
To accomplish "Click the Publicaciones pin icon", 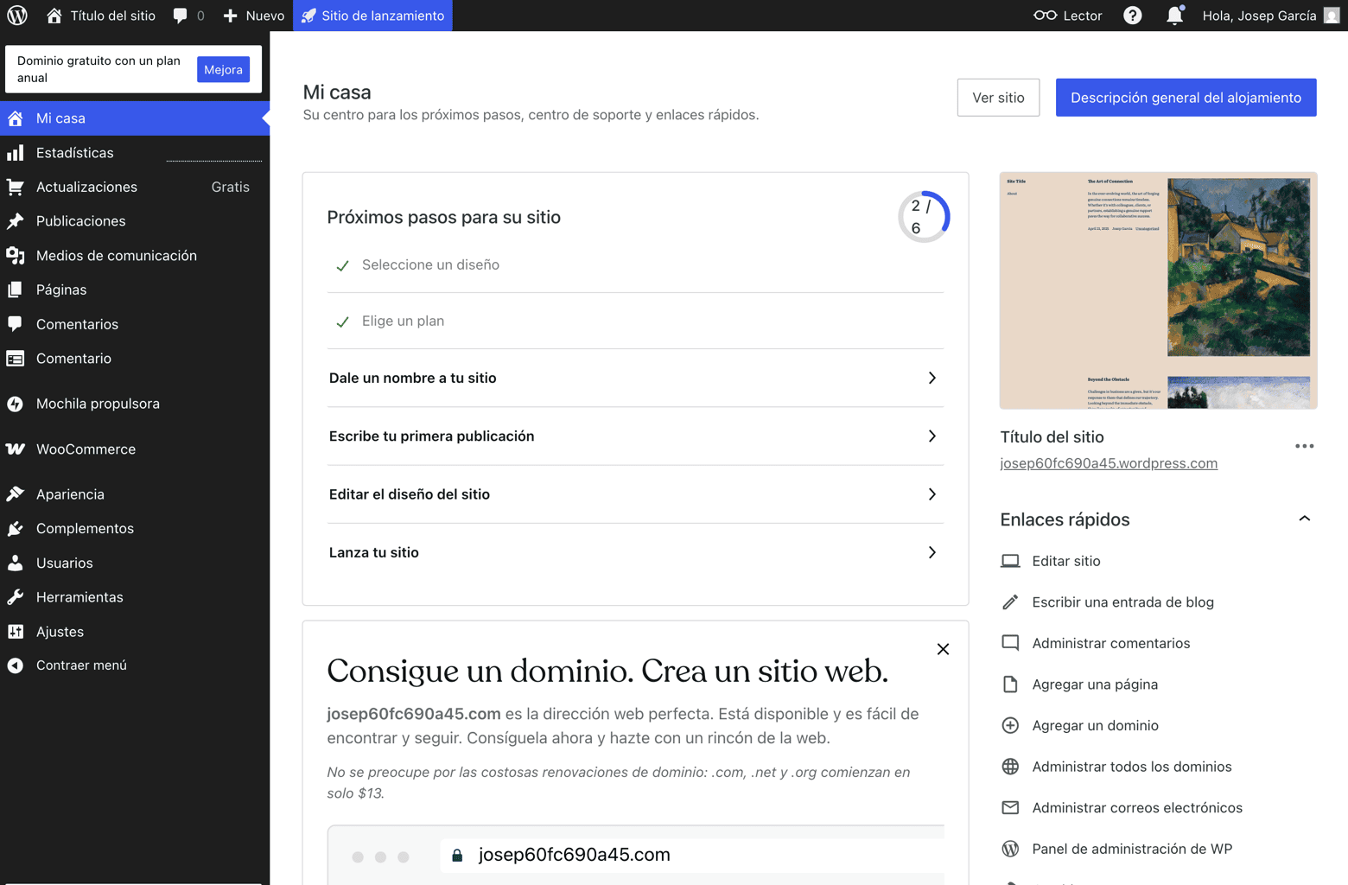I will point(16,221).
